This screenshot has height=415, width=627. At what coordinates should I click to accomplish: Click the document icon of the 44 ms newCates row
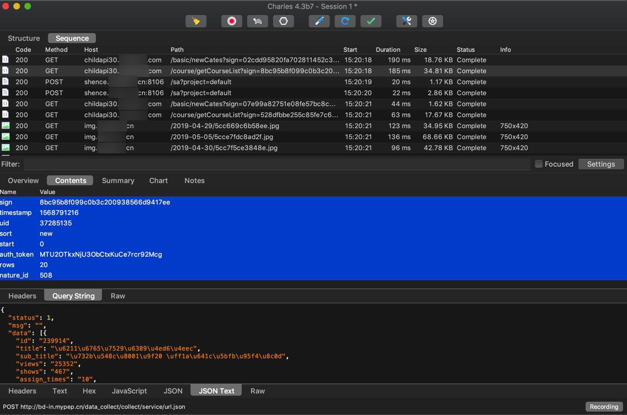click(x=5, y=103)
